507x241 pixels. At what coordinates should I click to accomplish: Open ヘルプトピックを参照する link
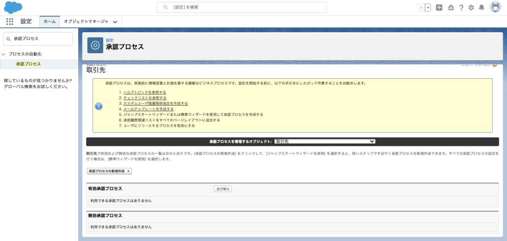(144, 92)
